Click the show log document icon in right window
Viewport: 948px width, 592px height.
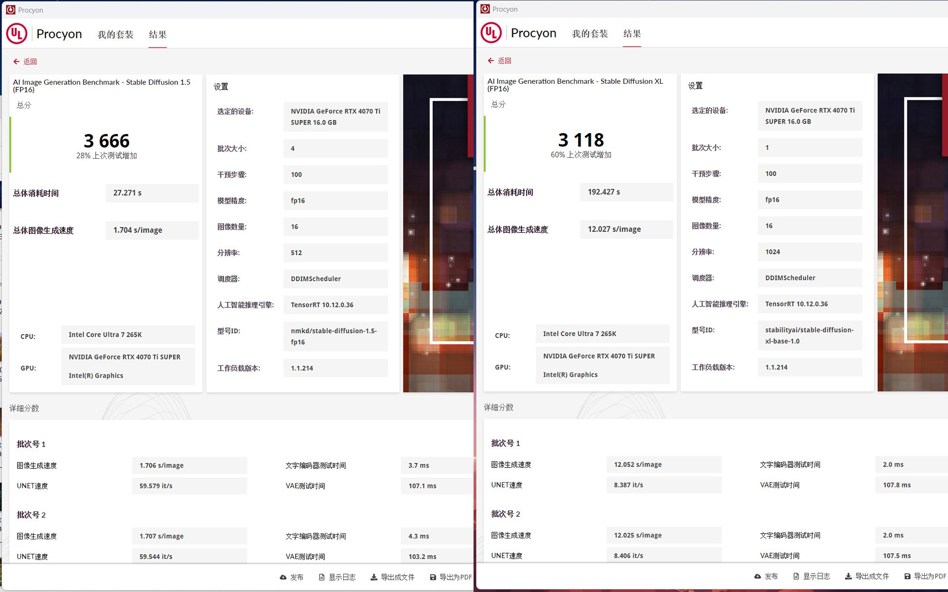[796, 576]
